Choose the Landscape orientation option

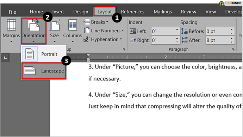tap(44, 71)
